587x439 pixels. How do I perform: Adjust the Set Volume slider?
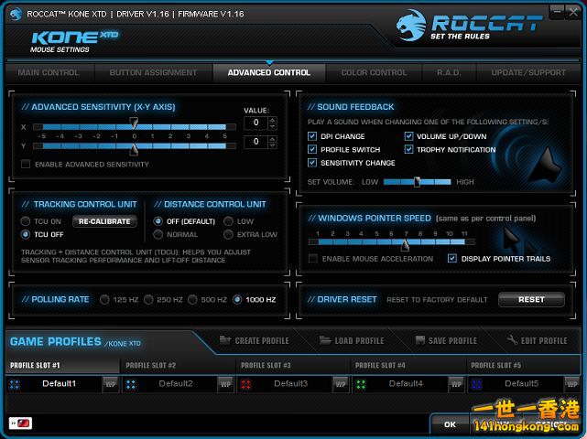[417, 182]
